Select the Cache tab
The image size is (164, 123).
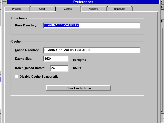[68, 9]
